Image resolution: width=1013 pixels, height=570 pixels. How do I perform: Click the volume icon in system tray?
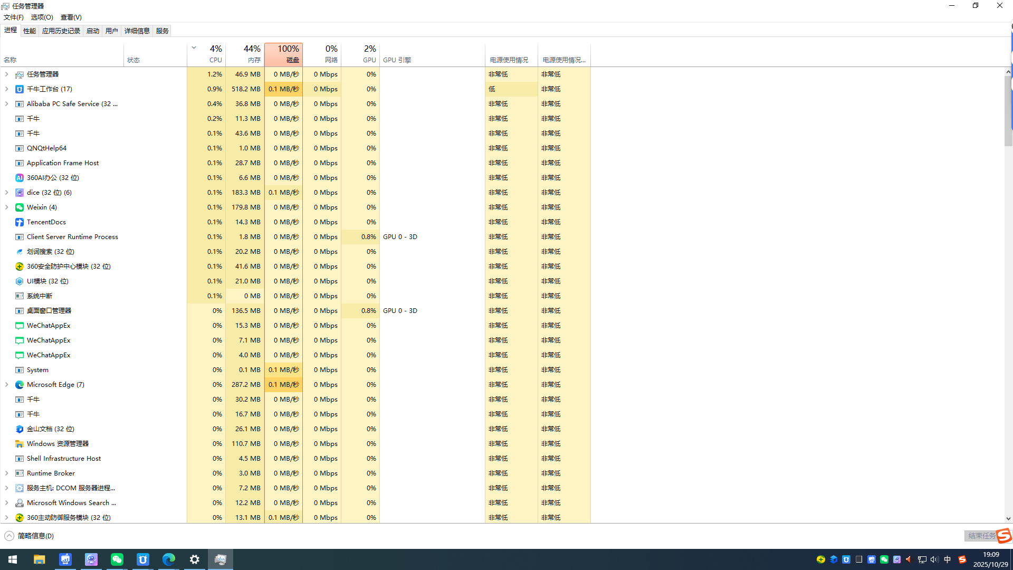(934, 559)
